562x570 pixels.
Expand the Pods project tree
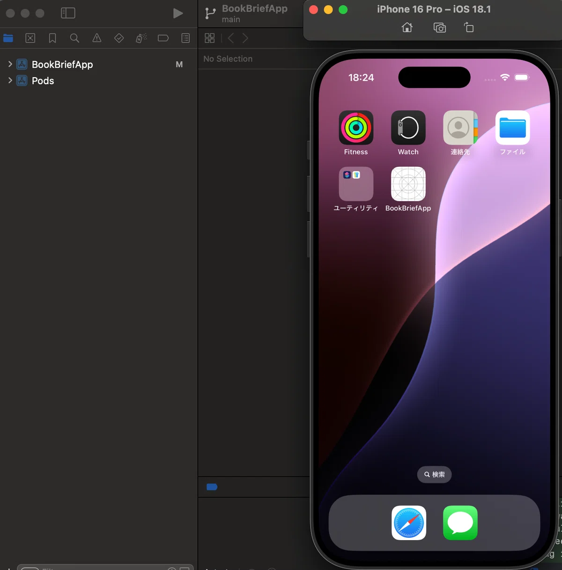click(x=10, y=80)
